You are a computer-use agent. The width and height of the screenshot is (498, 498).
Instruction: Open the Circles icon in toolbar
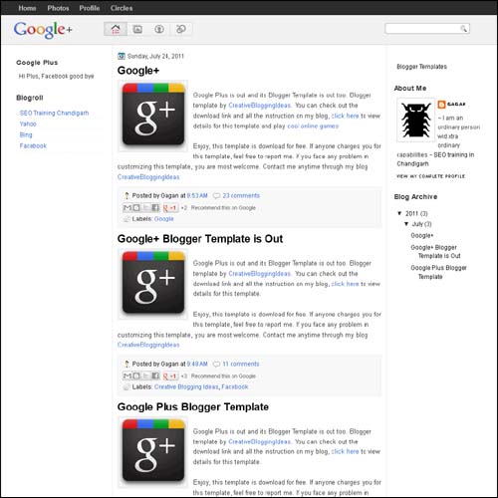click(181, 29)
